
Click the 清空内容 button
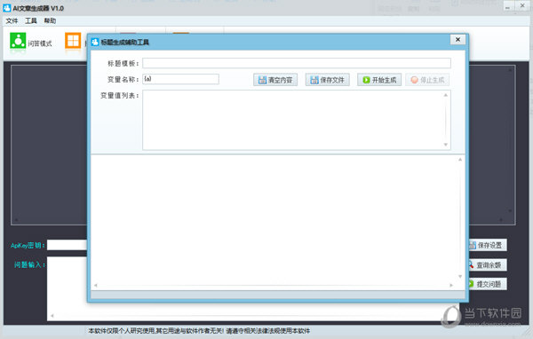click(x=275, y=80)
